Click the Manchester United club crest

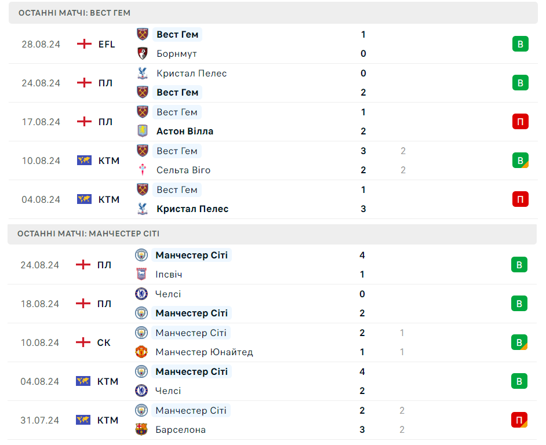coord(141,352)
